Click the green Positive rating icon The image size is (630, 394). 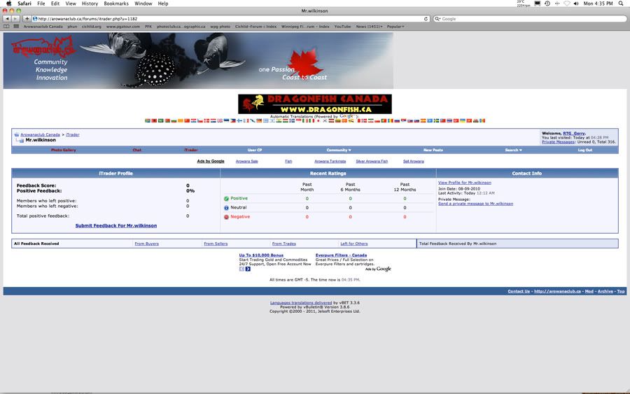(226, 199)
